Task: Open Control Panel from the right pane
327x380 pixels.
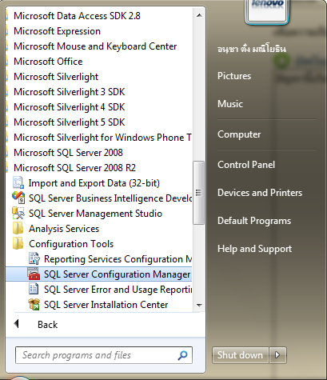Action: pos(246,165)
